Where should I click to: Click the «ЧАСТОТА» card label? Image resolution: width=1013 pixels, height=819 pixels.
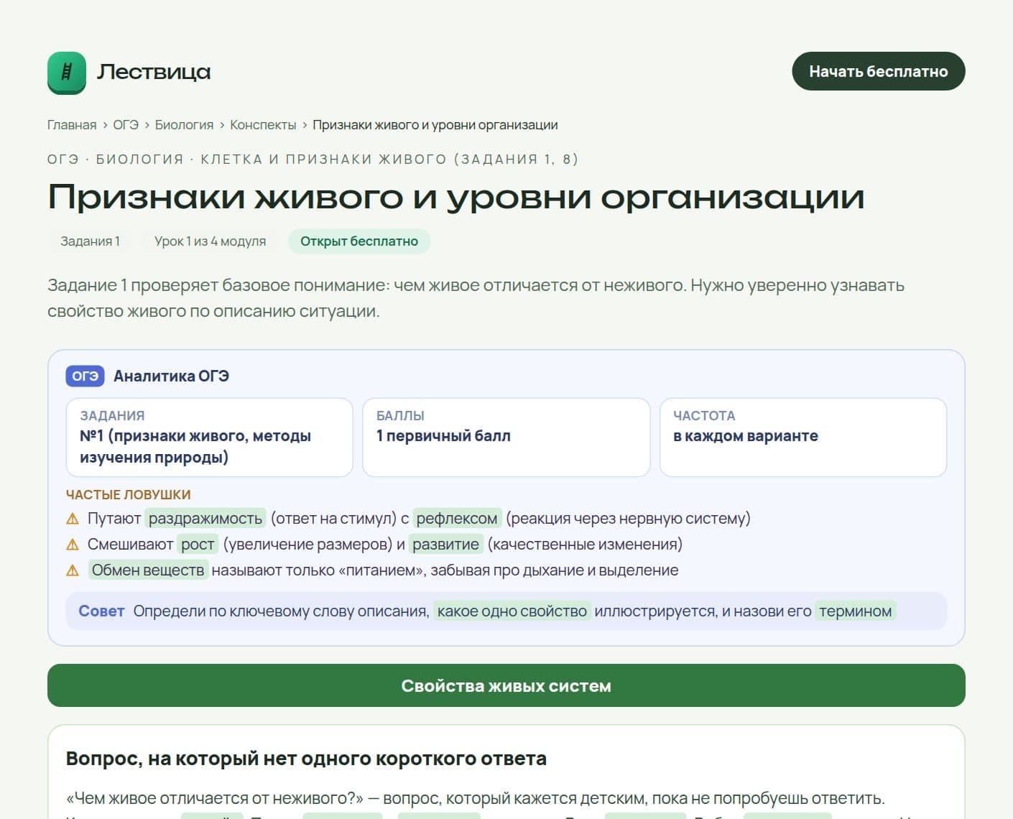(704, 416)
